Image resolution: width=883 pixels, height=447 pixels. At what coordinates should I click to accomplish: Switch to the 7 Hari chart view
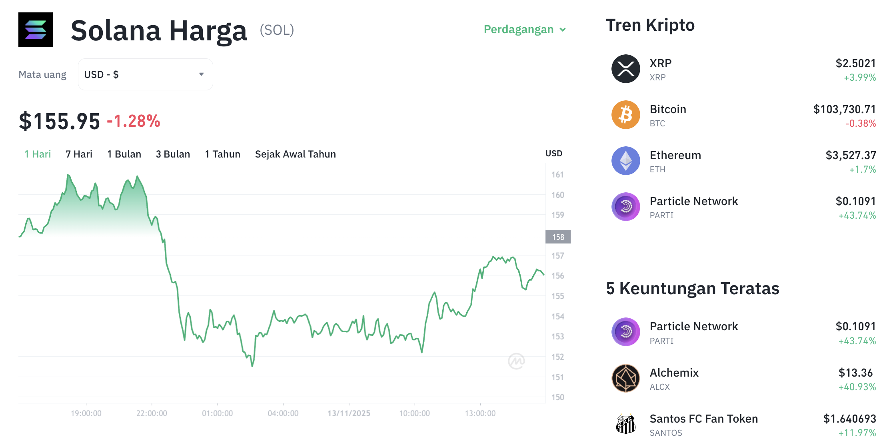79,154
